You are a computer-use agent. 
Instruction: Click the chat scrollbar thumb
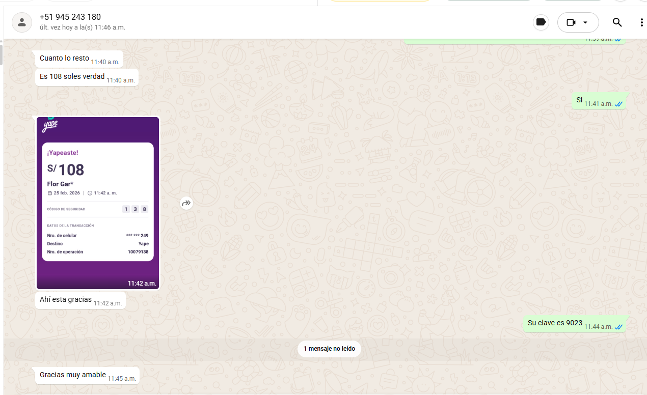[2, 54]
